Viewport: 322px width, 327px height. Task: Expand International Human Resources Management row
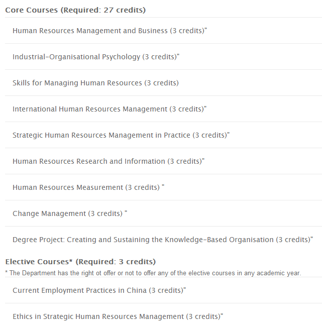[x=90, y=109]
